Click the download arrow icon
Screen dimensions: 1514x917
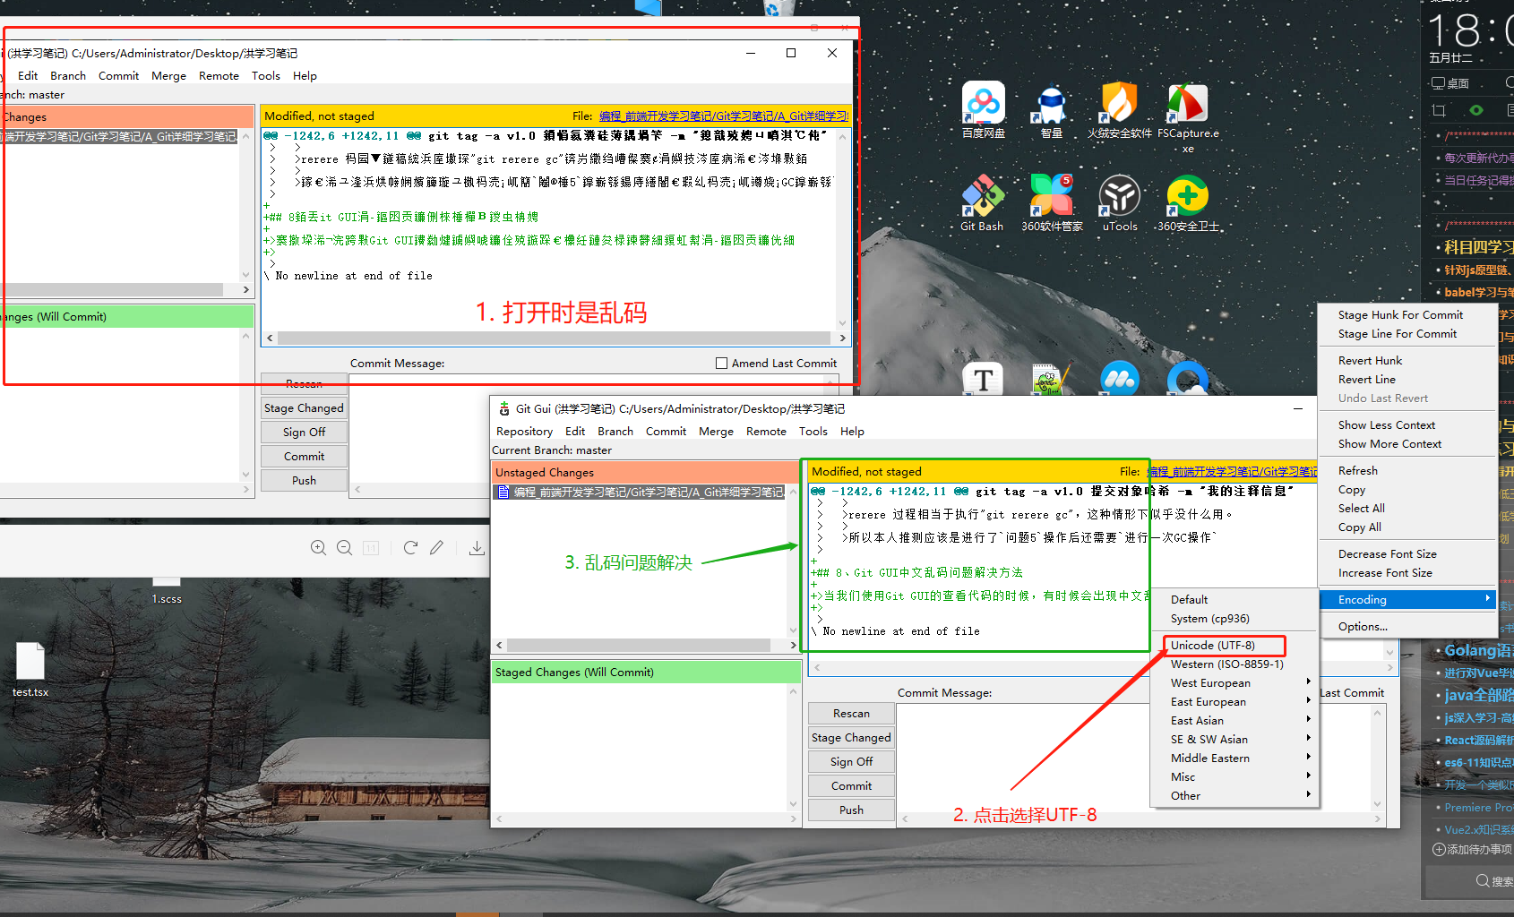[477, 548]
